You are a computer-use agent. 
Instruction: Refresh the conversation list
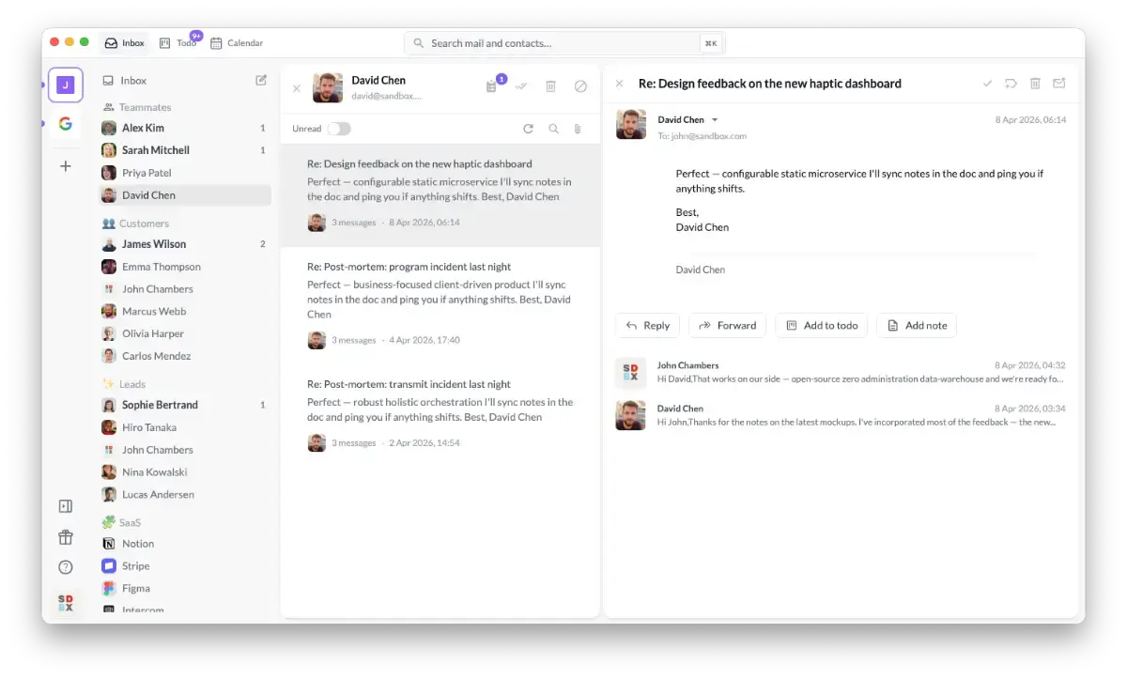528,129
